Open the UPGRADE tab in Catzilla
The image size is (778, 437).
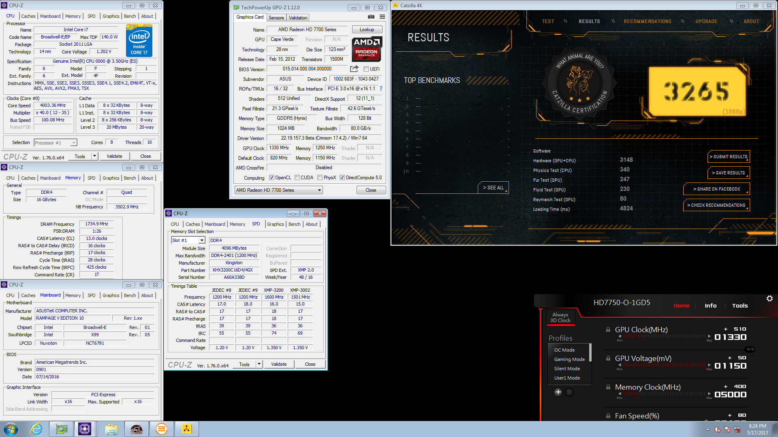click(x=706, y=21)
